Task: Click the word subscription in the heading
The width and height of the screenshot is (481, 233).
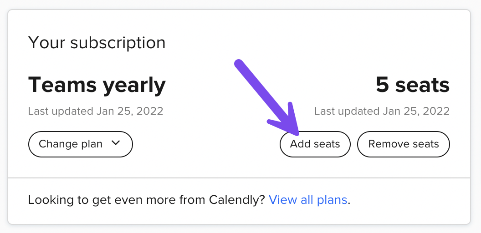Action: coord(118,43)
